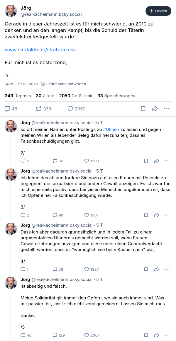Share the main post via arrow icon
The image size is (176, 341).
coord(155,109)
